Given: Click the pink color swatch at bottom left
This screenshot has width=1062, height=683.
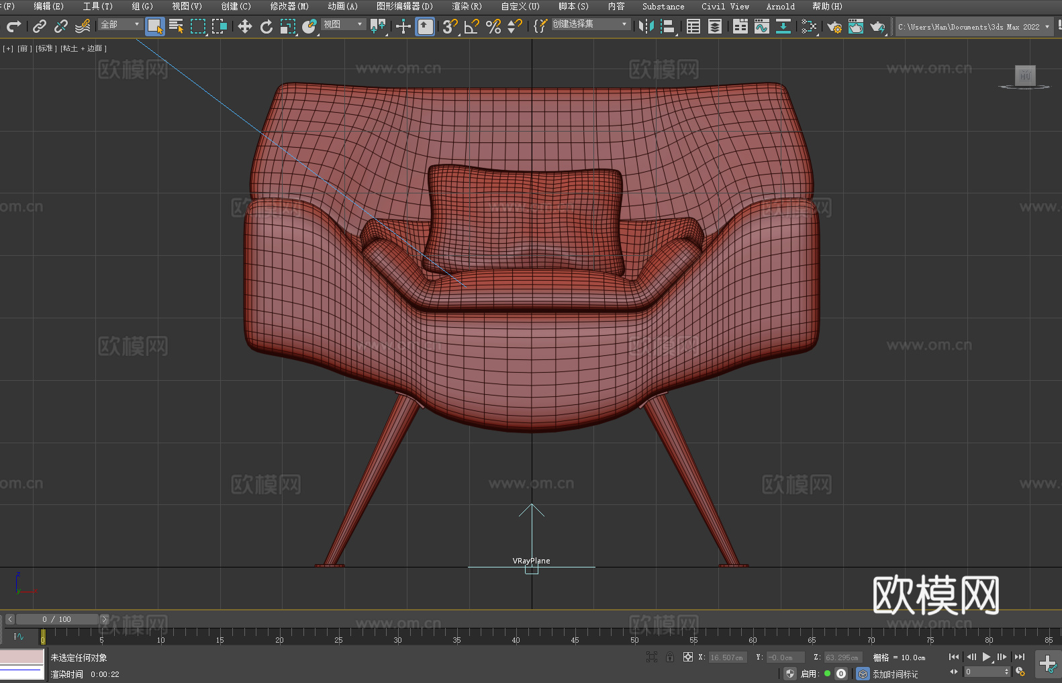Looking at the screenshot, I should [x=22, y=657].
